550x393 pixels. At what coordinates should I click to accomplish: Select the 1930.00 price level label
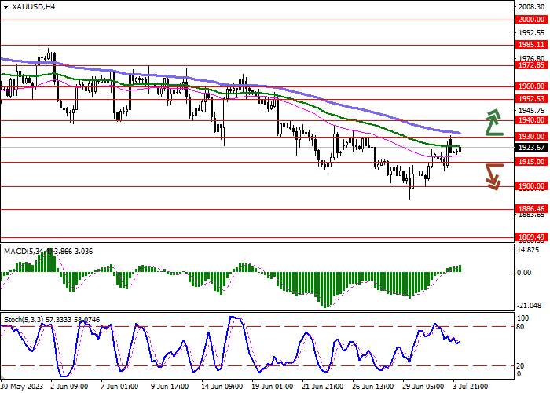coord(531,137)
